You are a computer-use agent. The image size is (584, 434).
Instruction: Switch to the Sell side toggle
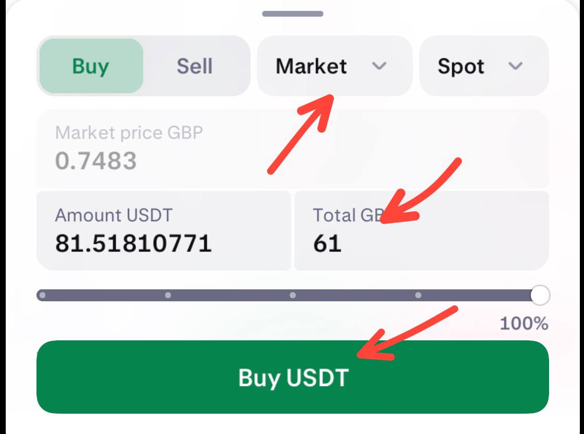point(194,66)
